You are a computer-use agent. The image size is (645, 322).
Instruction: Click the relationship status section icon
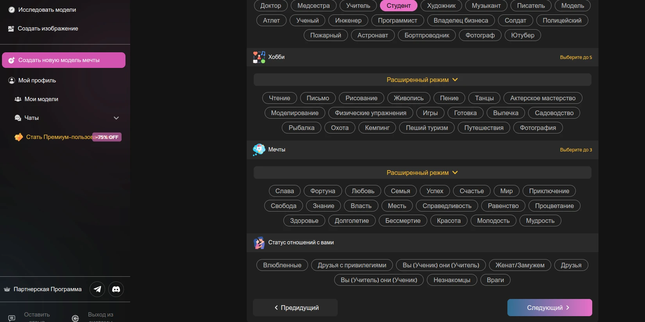tap(259, 242)
